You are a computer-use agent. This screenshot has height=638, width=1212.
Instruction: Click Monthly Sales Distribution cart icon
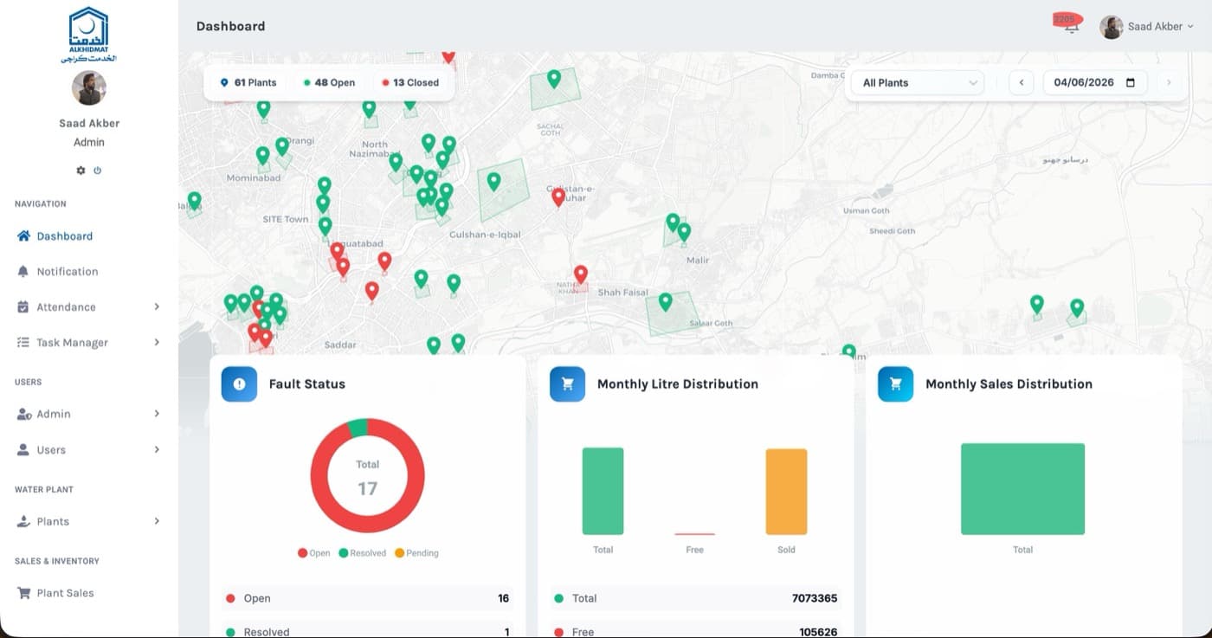click(x=895, y=383)
